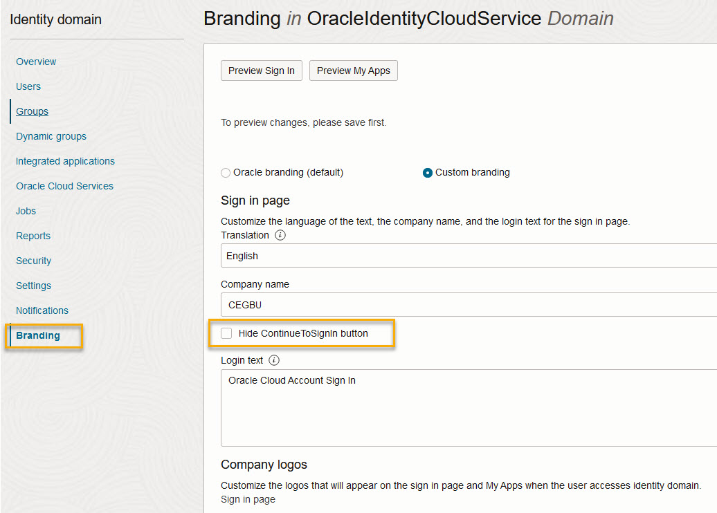Open Users section in sidebar
Image resolution: width=717 pixels, height=513 pixels.
[28, 87]
